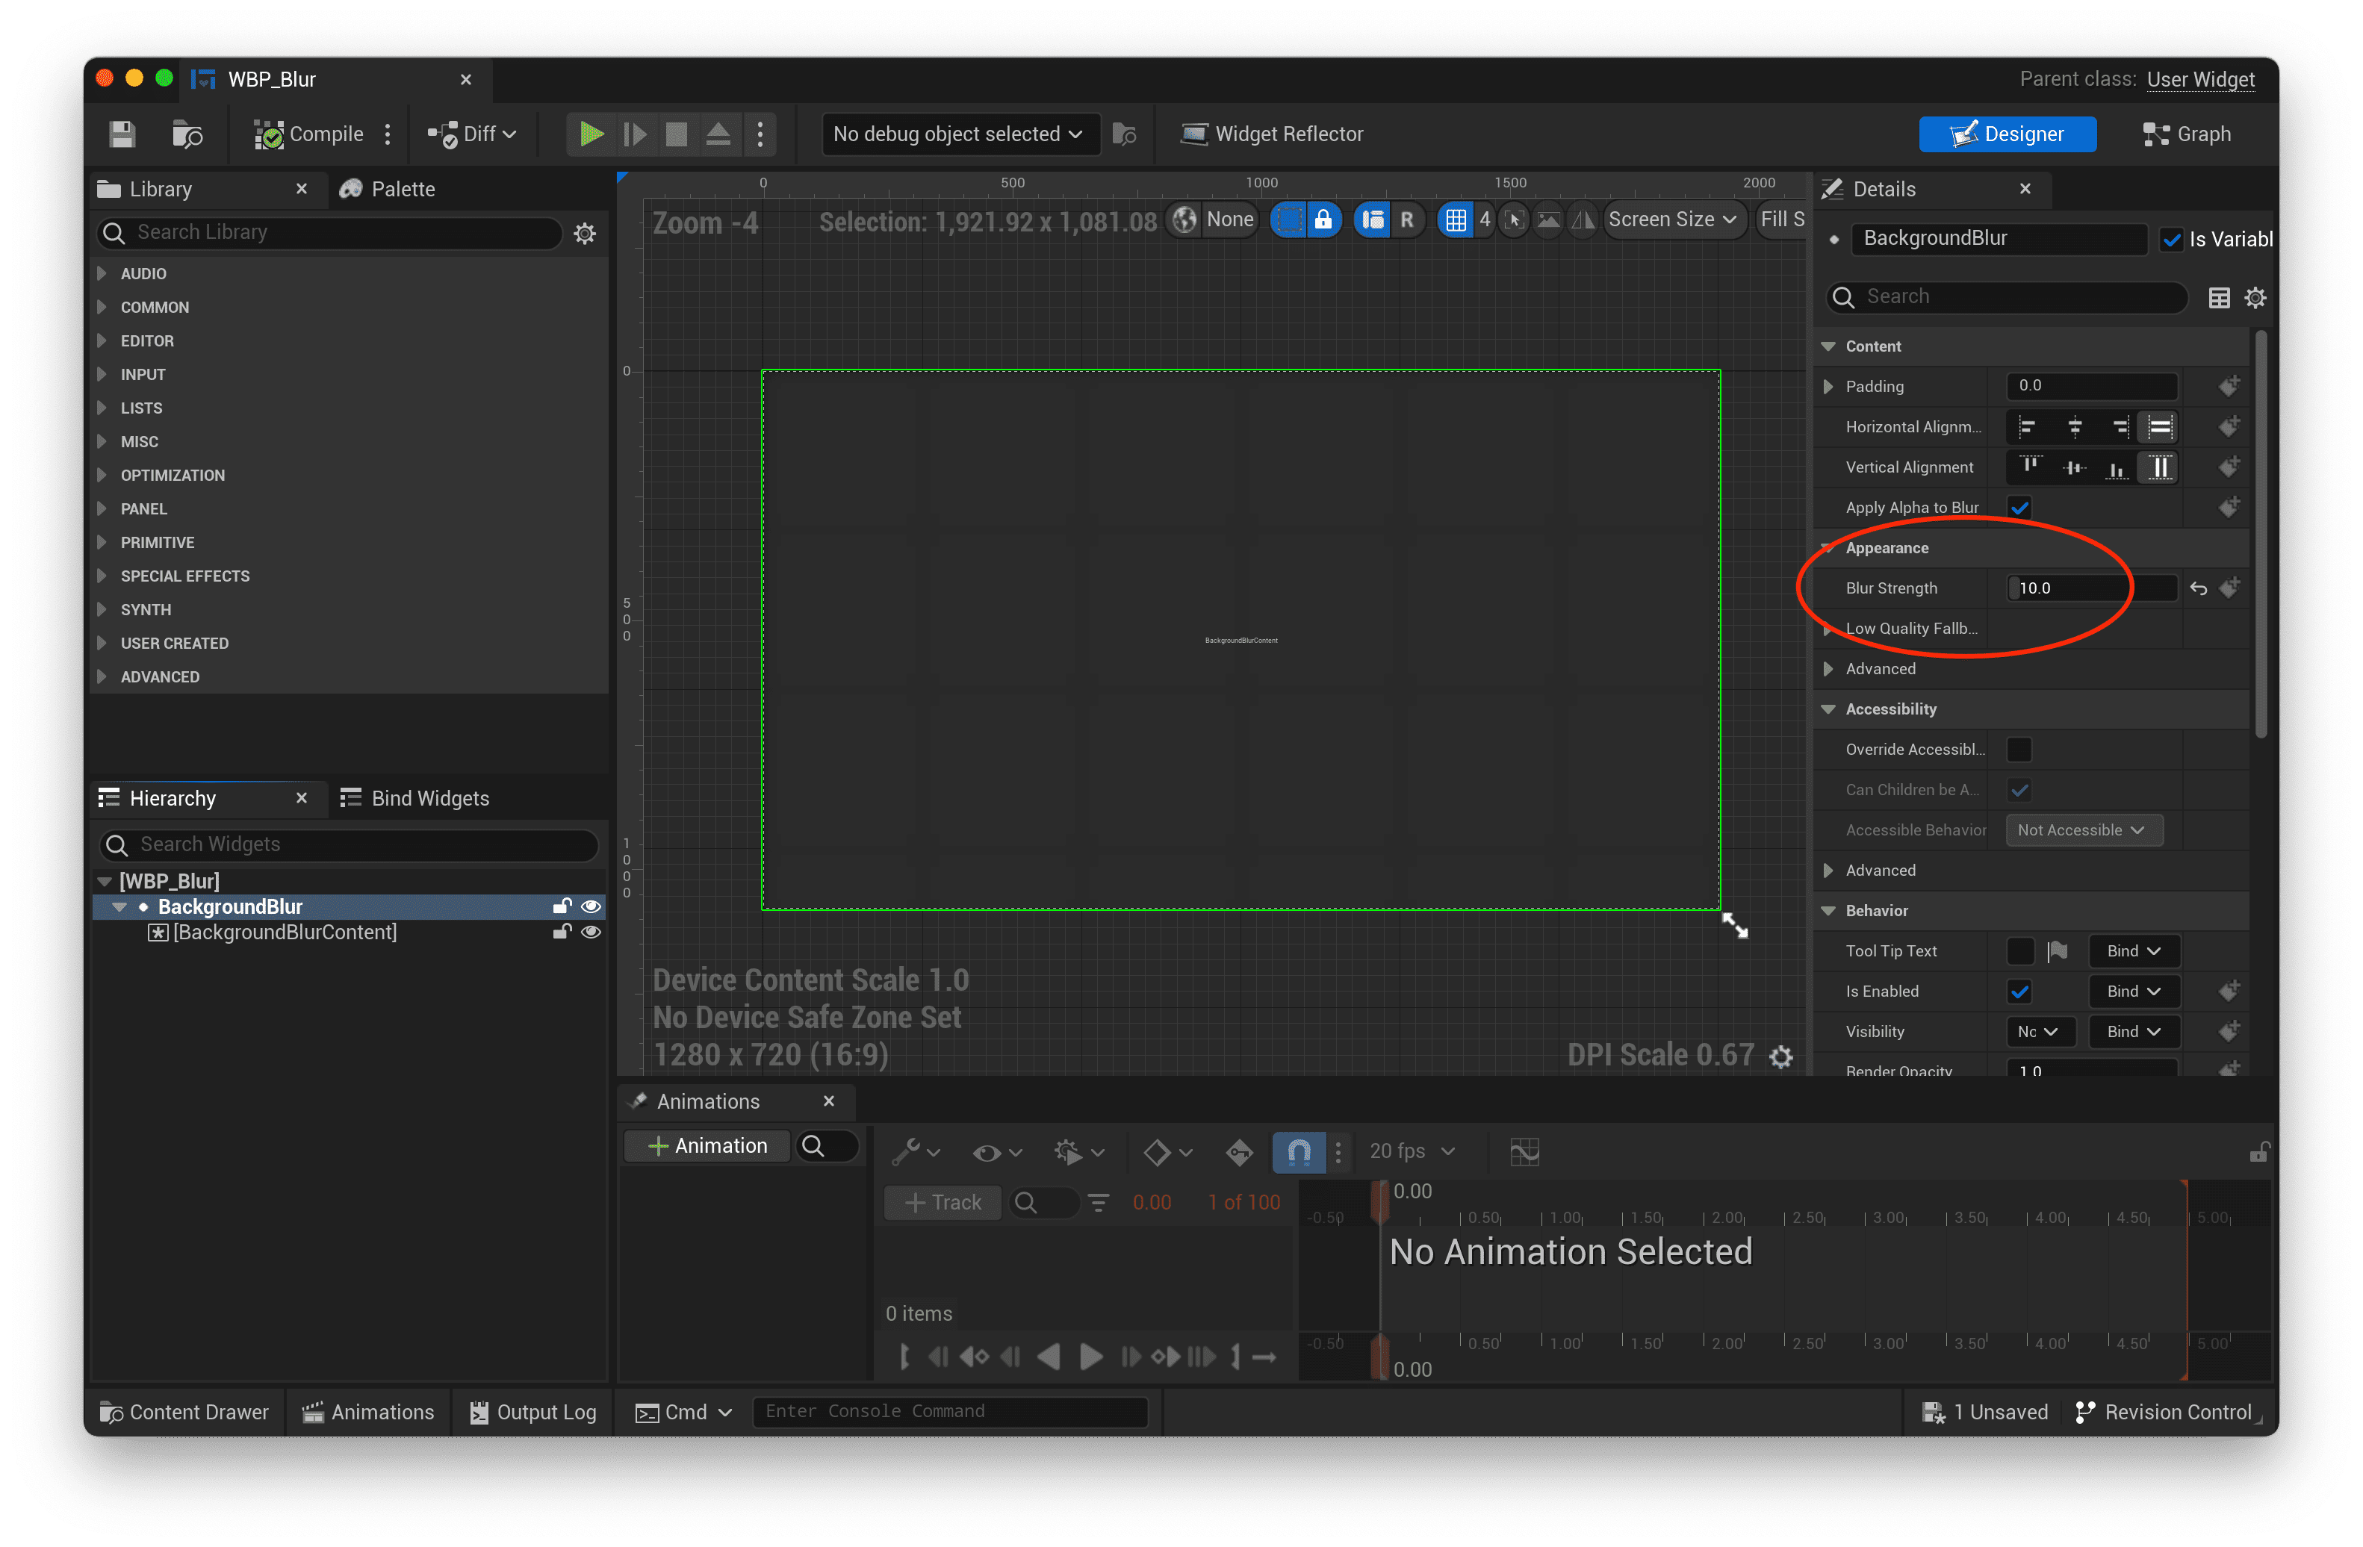This screenshot has height=1547, width=2363.
Task: Uncheck Apply Alpha to Blur
Action: [x=2019, y=508]
